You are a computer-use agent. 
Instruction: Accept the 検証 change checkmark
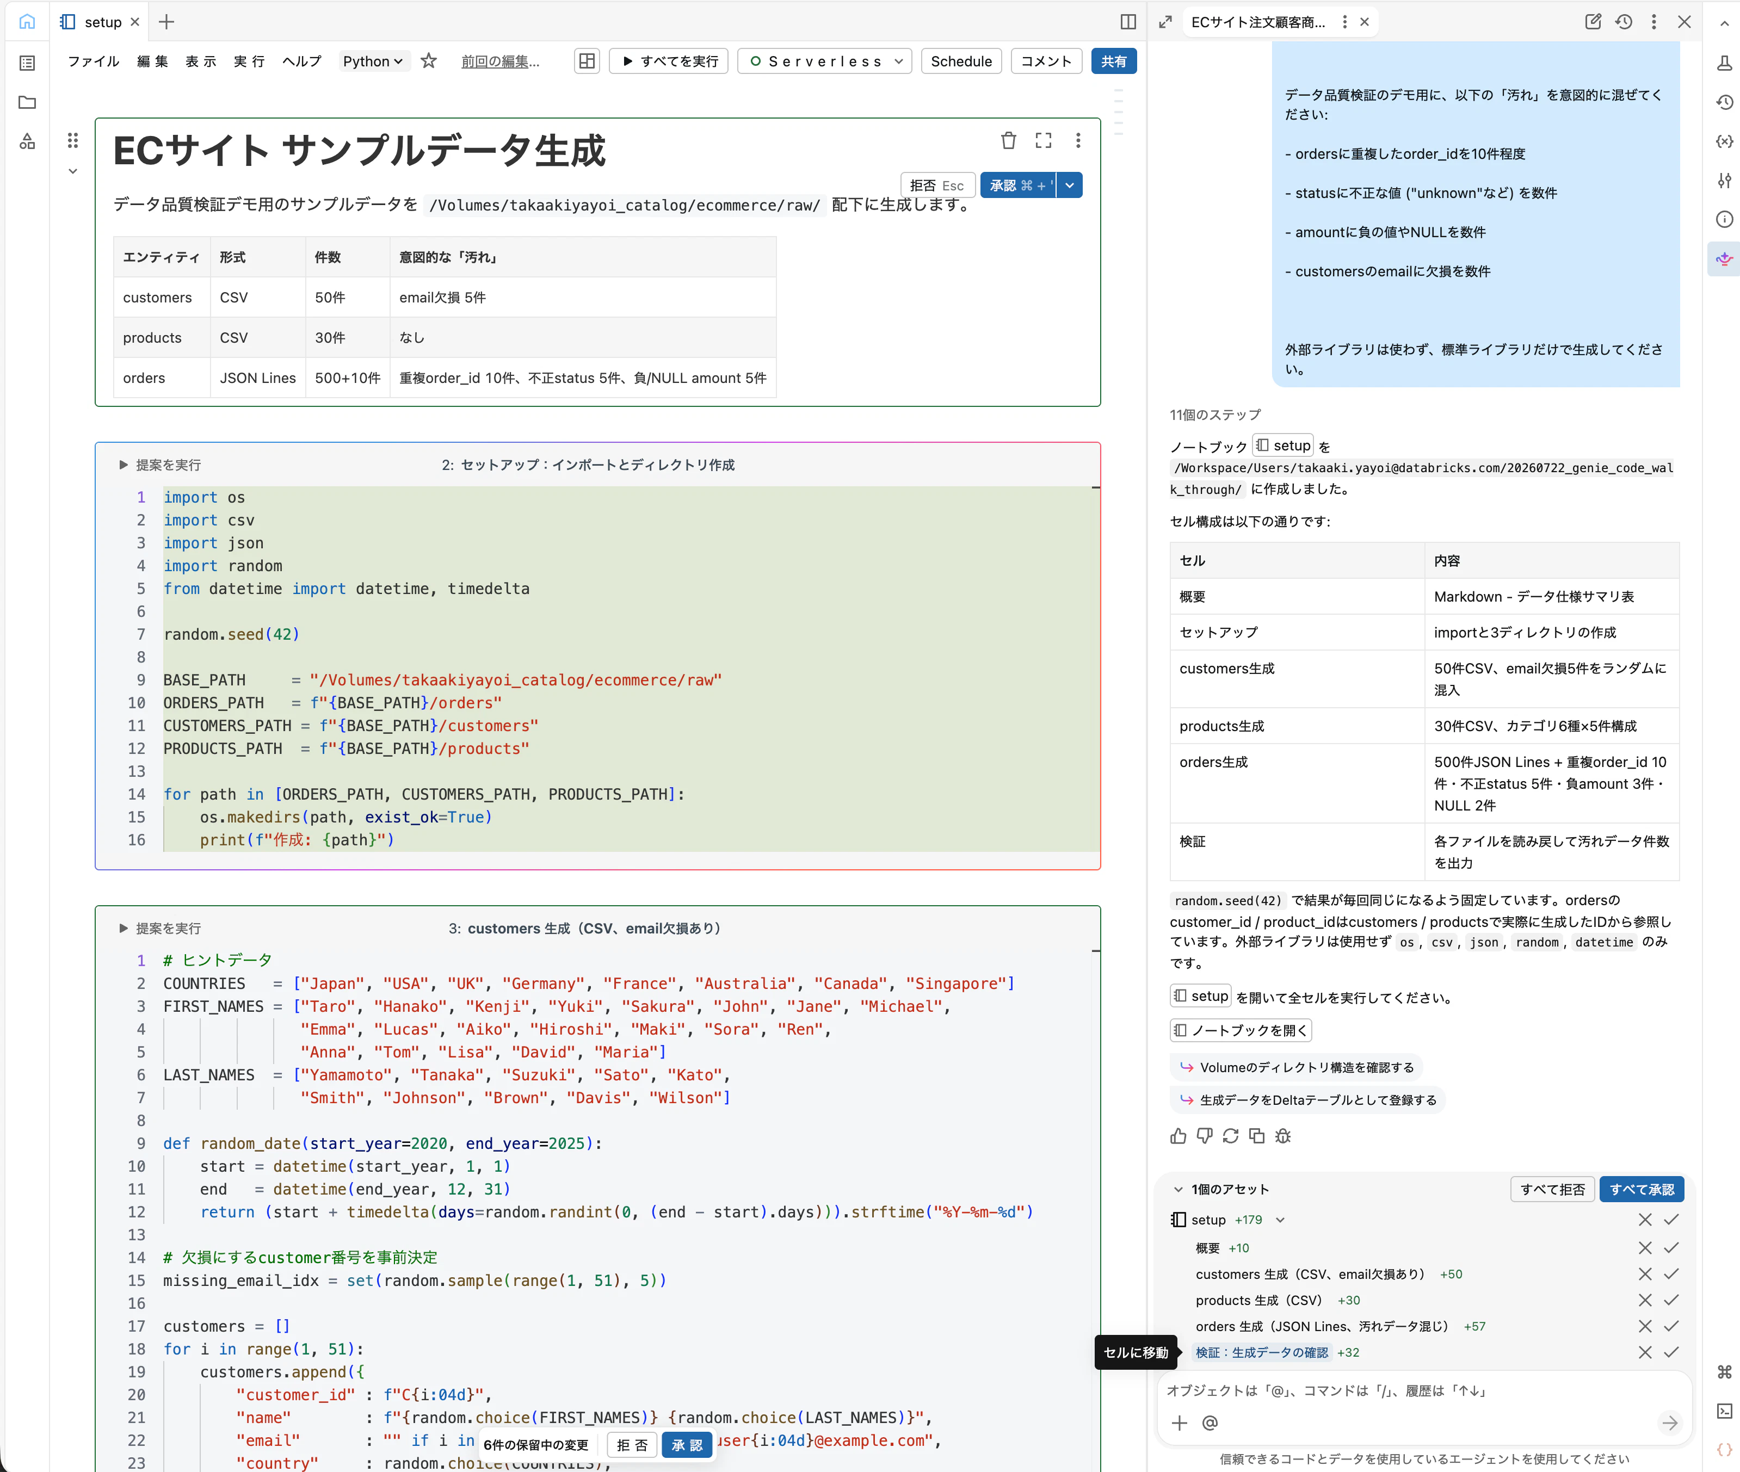click(1671, 1353)
